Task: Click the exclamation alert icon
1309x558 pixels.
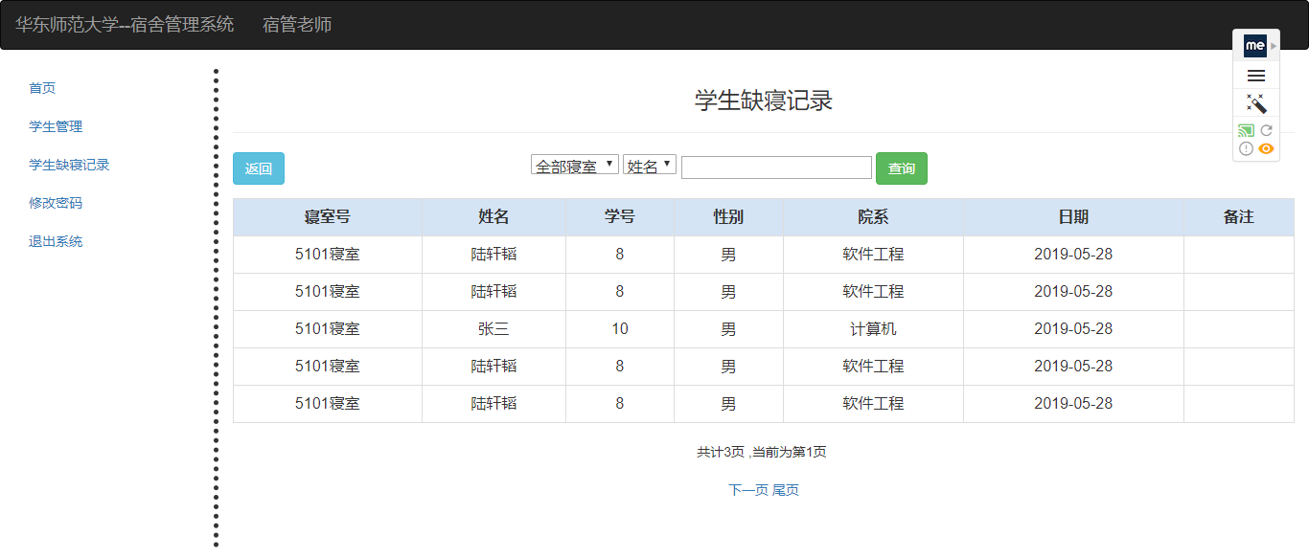Action: [1246, 148]
